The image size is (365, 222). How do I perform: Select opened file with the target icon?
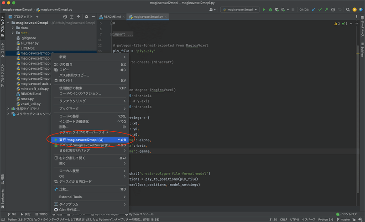click(x=65, y=17)
